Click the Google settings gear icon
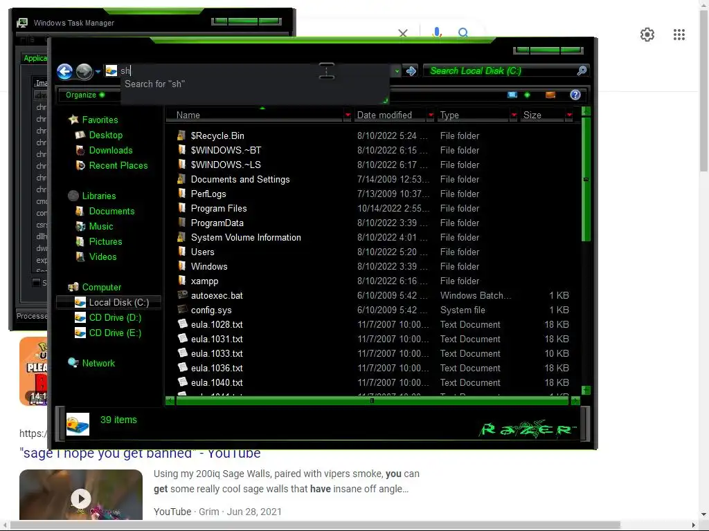The width and height of the screenshot is (709, 531). point(647,35)
